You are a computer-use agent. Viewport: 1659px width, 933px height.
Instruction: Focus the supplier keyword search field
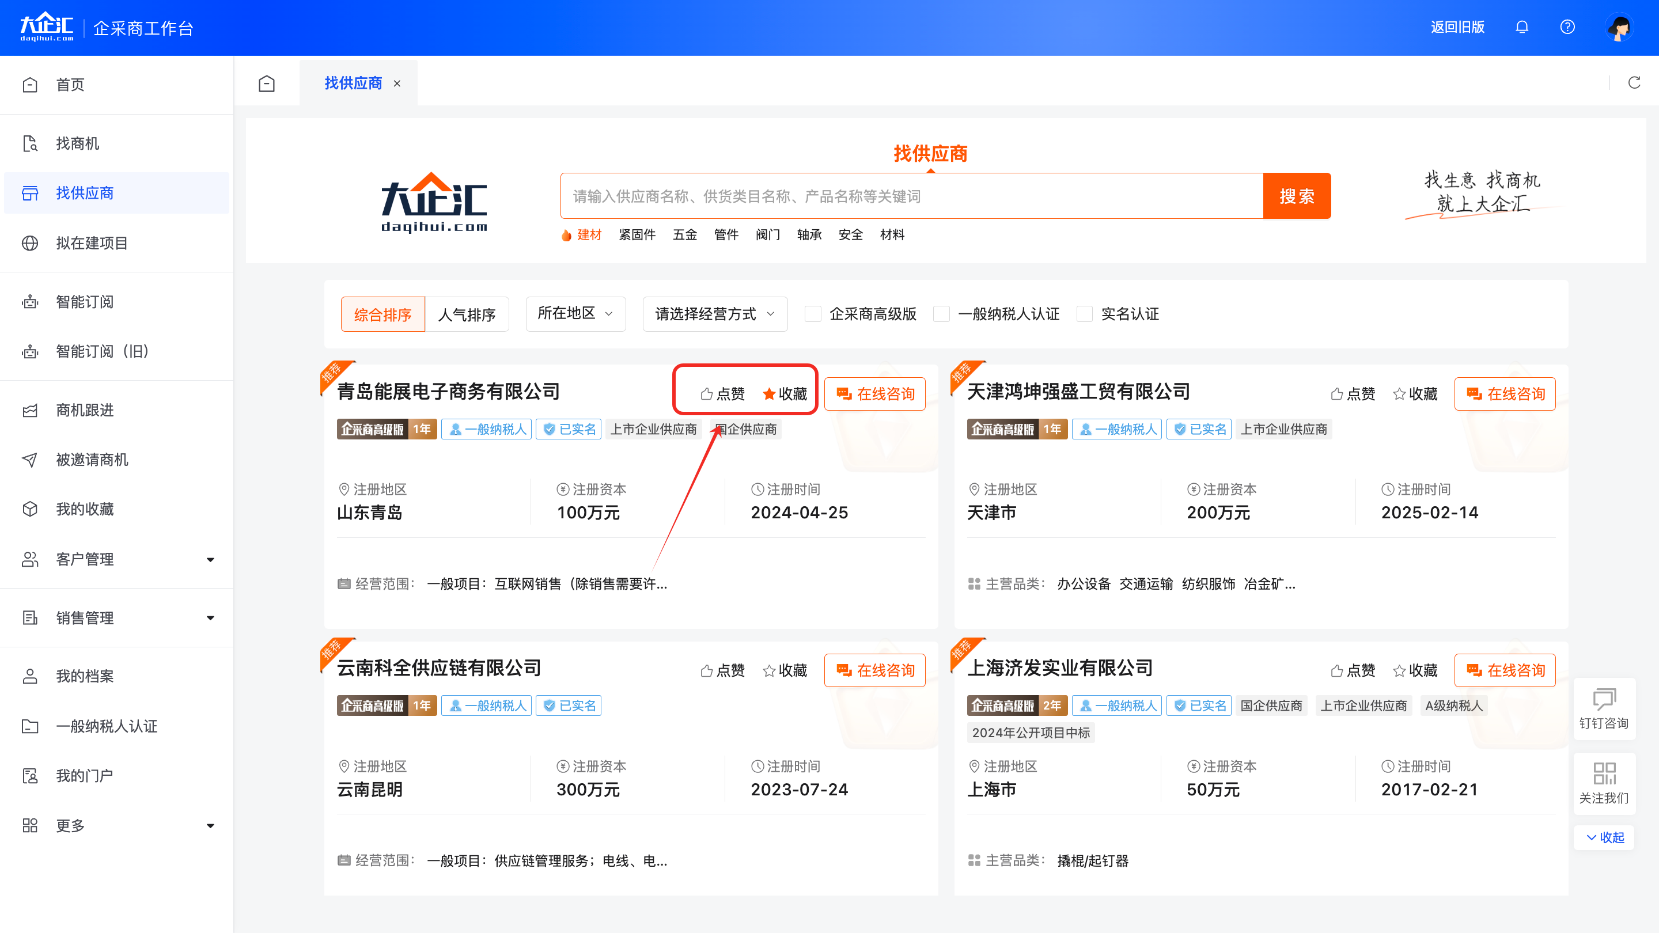pos(911,196)
